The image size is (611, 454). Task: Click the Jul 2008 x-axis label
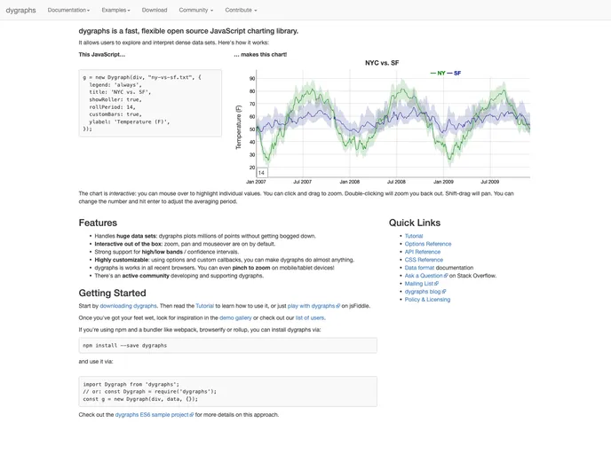pyautogui.click(x=396, y=182)
